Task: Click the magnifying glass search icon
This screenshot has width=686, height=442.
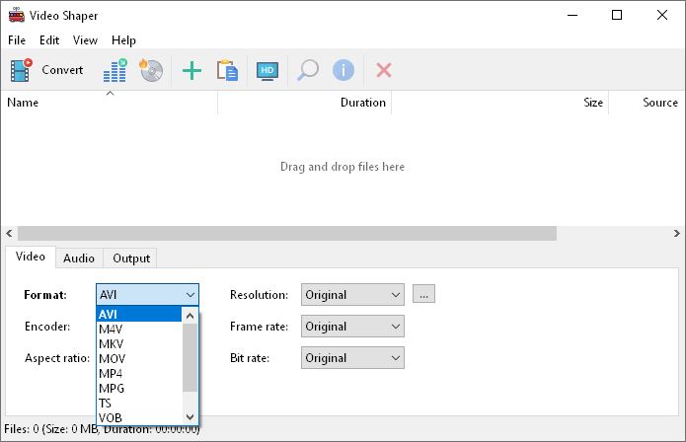Action: click(308, 70)
